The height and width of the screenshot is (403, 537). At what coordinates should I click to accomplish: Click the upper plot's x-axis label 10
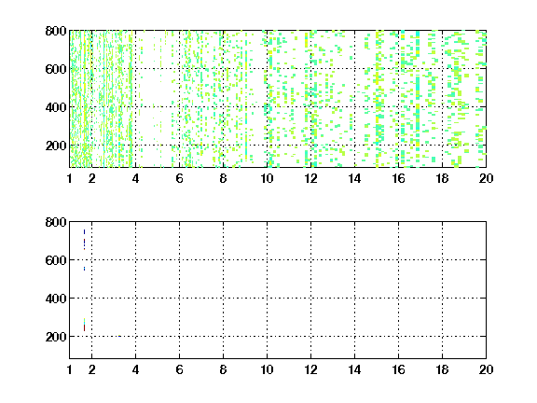(x=267, y=178)
